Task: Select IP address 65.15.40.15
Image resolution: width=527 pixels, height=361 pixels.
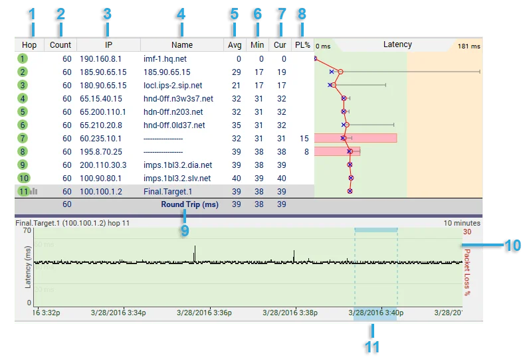Action: pyautogui.click(x=101, y=99)
